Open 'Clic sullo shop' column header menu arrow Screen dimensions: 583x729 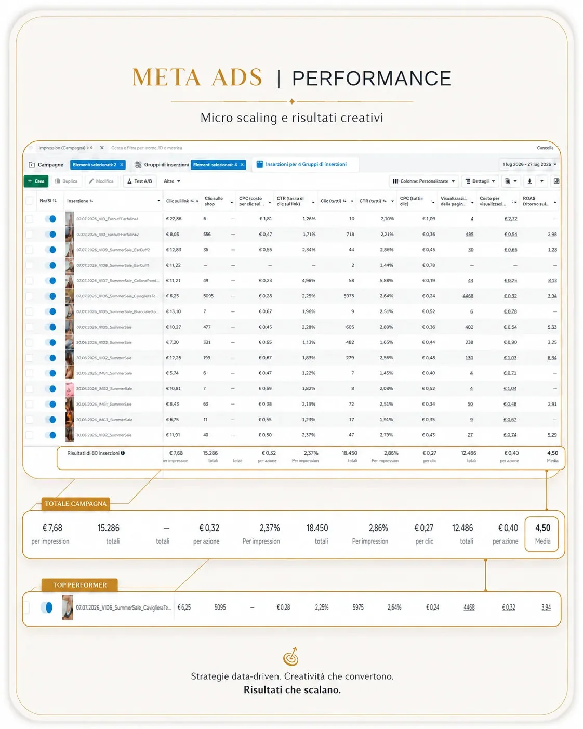pyautogui.click(x=232, y=202)
